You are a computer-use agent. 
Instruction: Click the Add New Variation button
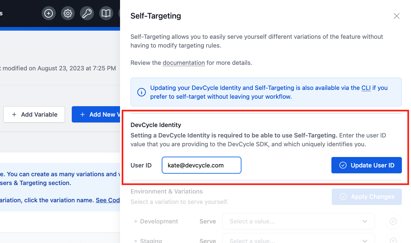(x=98, y=114)
